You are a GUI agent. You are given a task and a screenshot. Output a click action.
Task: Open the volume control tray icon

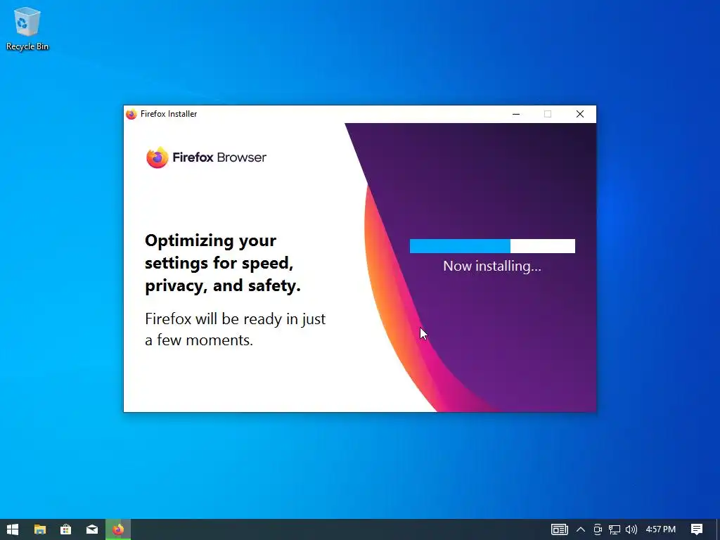coord(631,529)
